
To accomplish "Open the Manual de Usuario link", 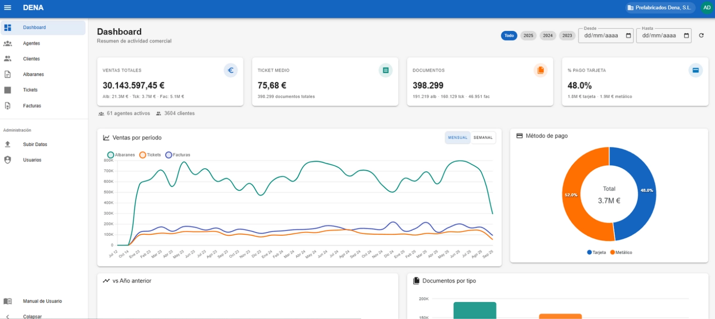I will (43, 301).
